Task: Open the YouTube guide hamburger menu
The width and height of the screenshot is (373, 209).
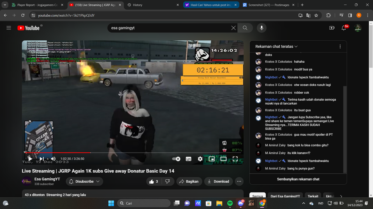Action: [x=9, y=28]
